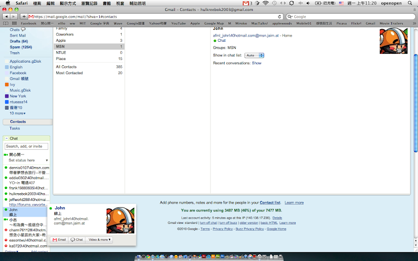Click the Search, add, or invite field
This screenshot has height=261, width=418.
(x=27, y=146)
